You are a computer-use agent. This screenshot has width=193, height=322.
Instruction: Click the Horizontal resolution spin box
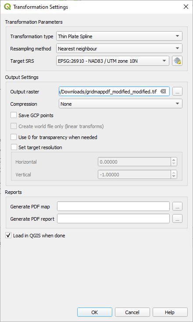tap(137, 162)
